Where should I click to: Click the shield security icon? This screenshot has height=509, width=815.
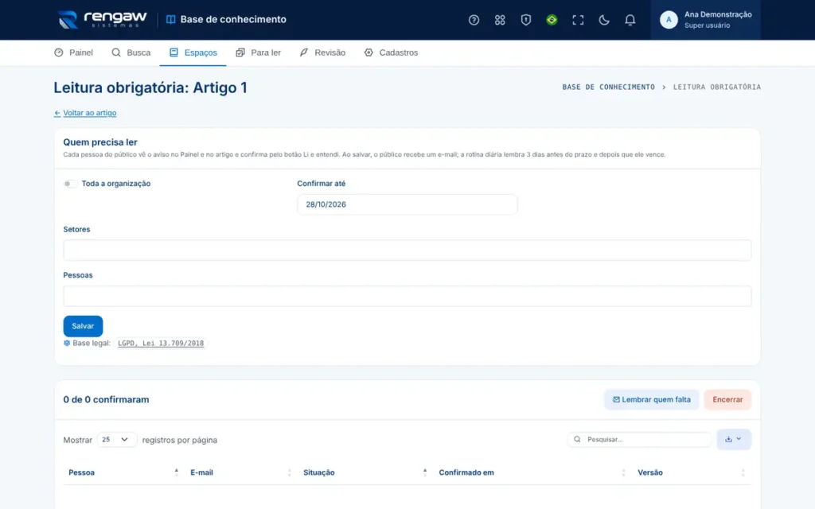525,20
